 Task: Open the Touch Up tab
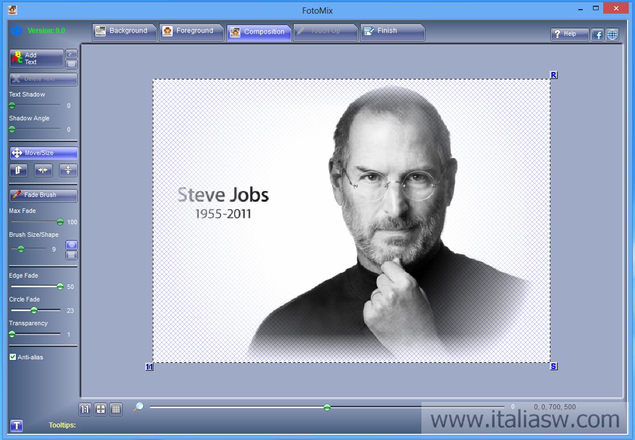[x=325, y=32]
